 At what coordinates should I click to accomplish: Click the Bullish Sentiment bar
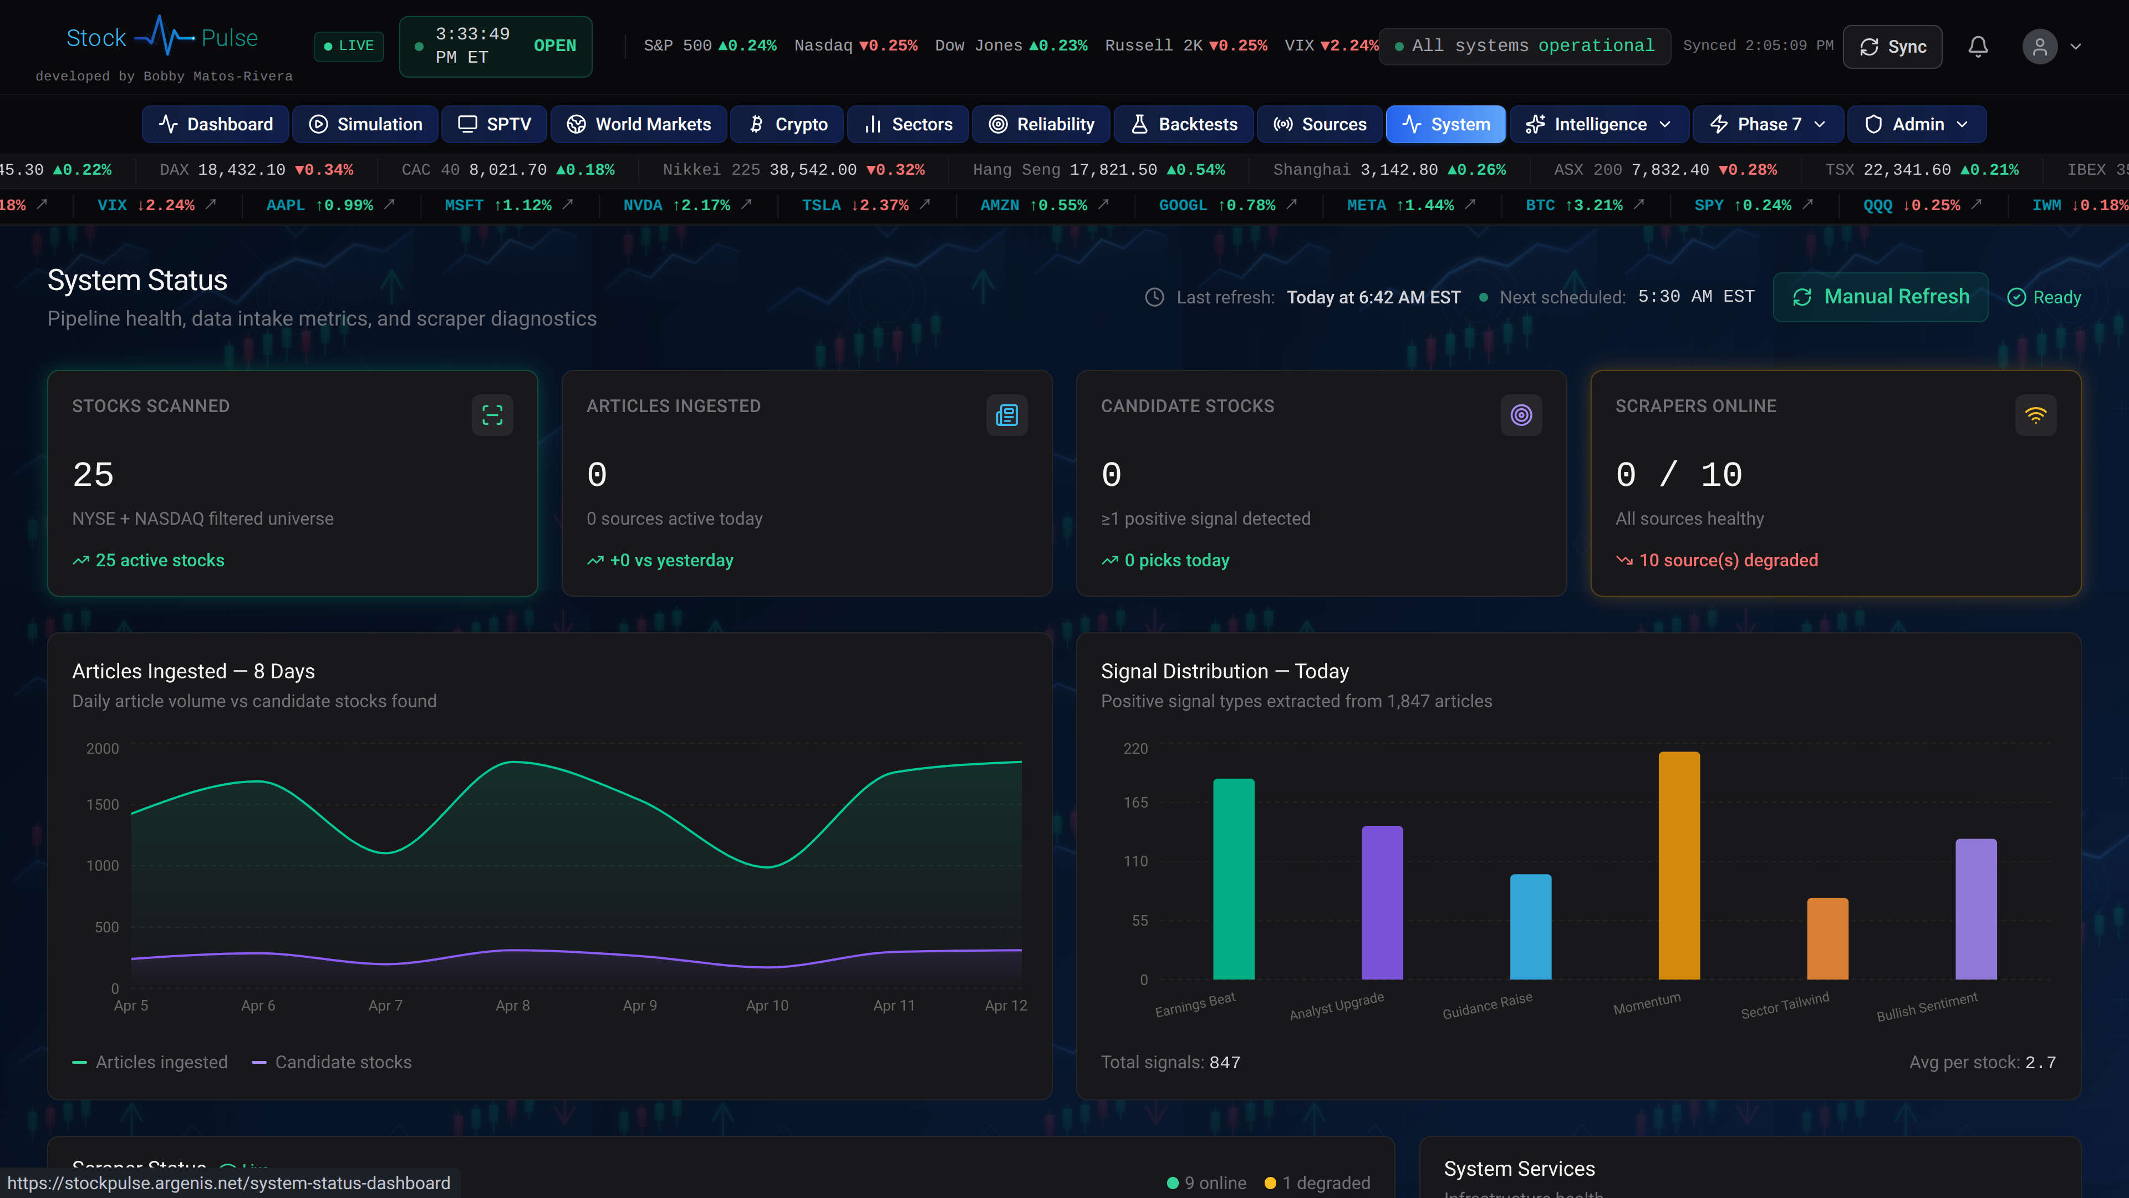pyautogui.click(x=1975, y=910)
